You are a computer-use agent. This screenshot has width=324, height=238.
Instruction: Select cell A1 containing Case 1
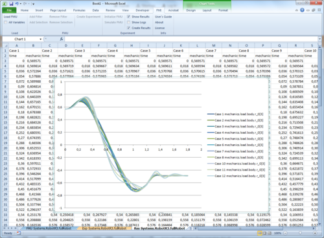click(x=17, y=50)
